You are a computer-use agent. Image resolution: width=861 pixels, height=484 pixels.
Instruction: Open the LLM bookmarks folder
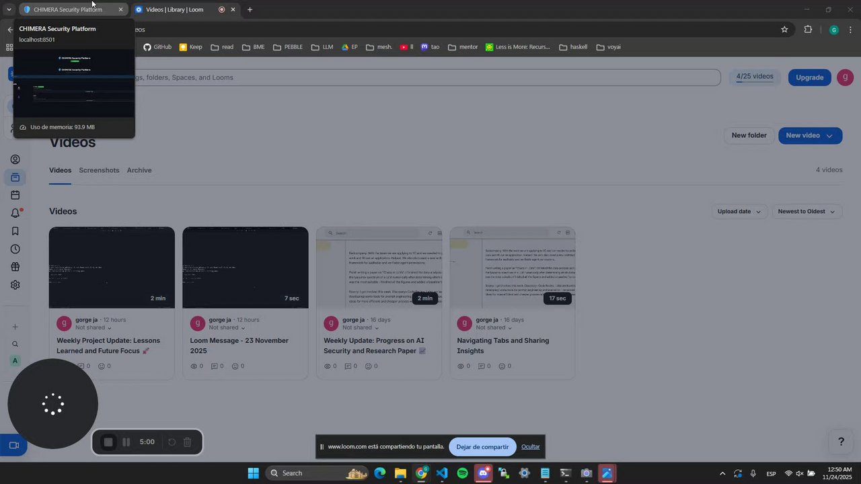(x=322, y=47)
